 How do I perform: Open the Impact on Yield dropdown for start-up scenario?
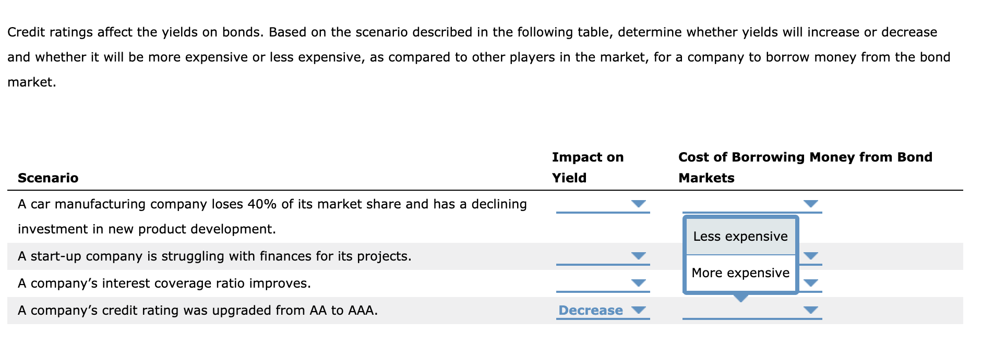(x=639, y=256)
